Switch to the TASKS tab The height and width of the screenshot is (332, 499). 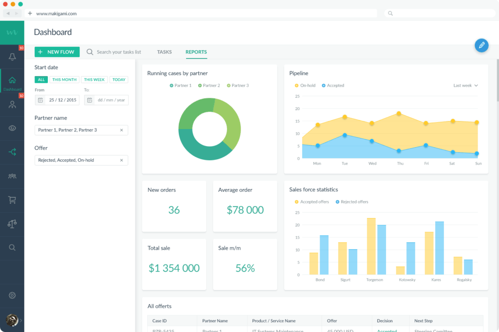(164, 52)
